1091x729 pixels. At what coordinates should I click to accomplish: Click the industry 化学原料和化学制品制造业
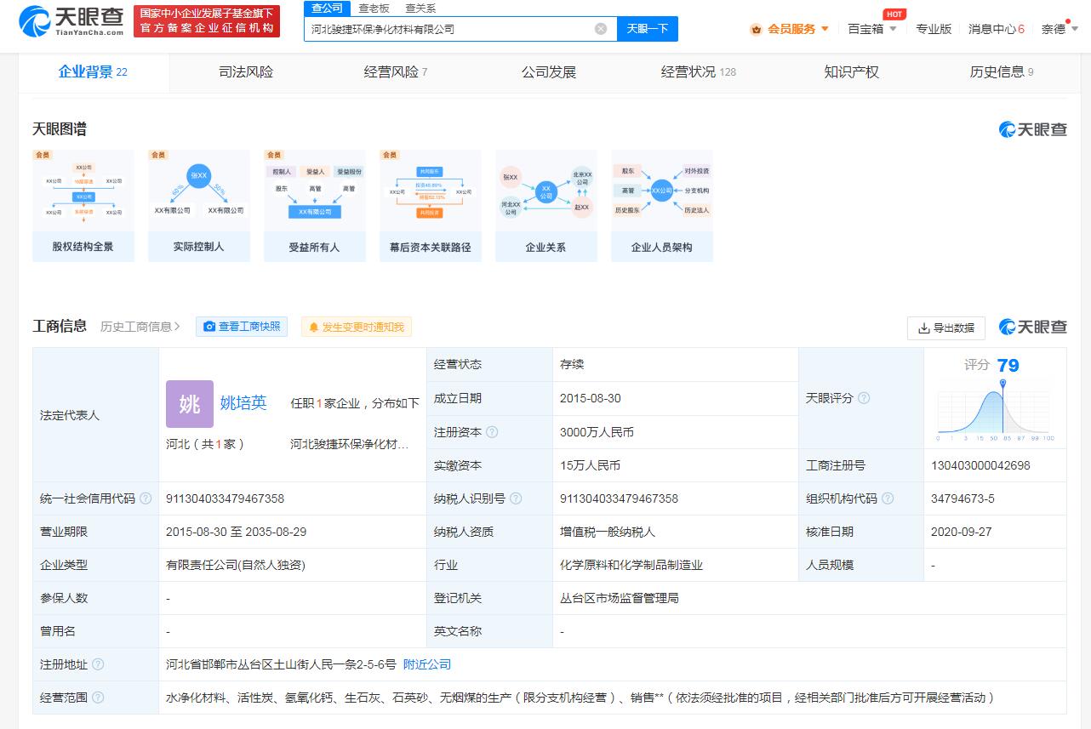(x=631, y=565)
